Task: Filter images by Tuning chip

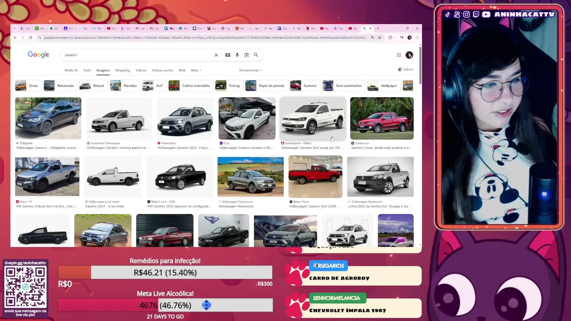Action: 228,86
